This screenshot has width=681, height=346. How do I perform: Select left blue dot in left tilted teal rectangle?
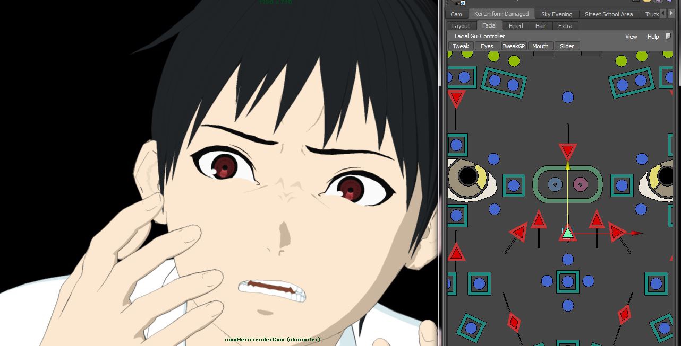(x=495, y=81)
